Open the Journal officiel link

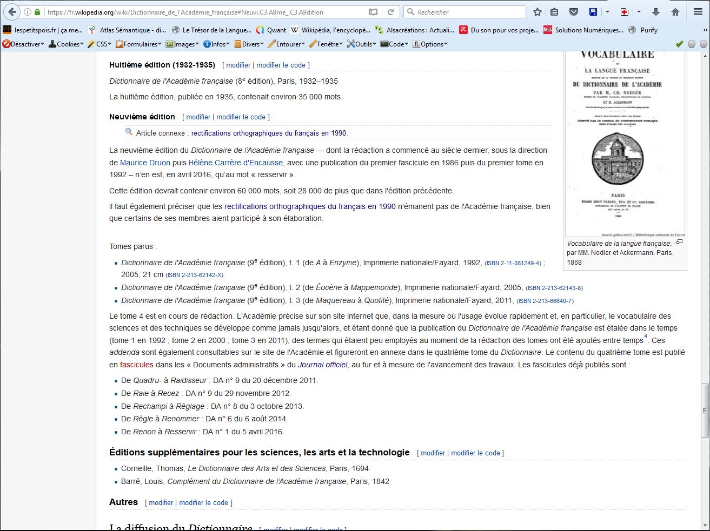pyautogui.click(x=322, y=365)
